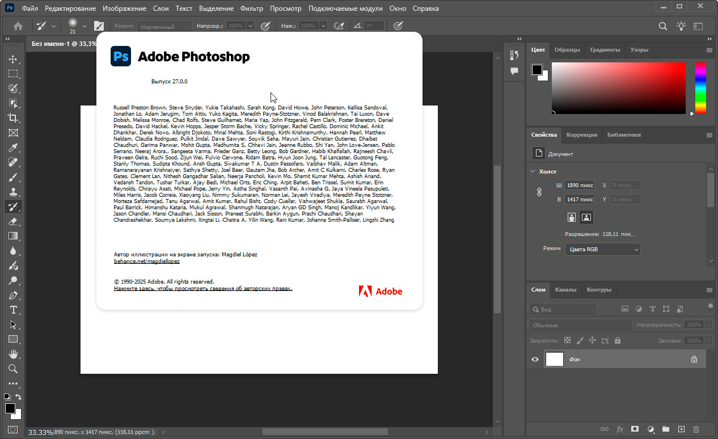Screen dimensions: 718x439
Task: Click the rainbow hue slider strip
Action: (700, 88)
